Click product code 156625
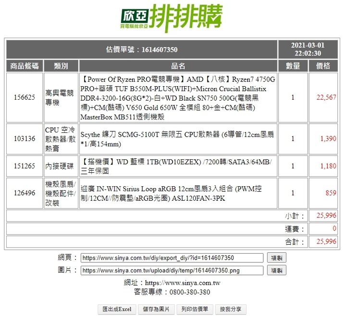 click(25, 97)
